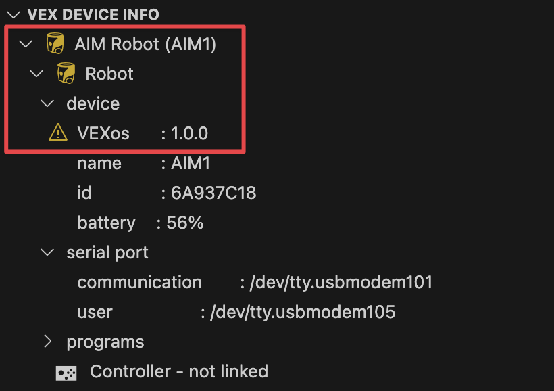Collapse the Robot tree node
This screenshot has height=391, width=554.
coord(36,73)
